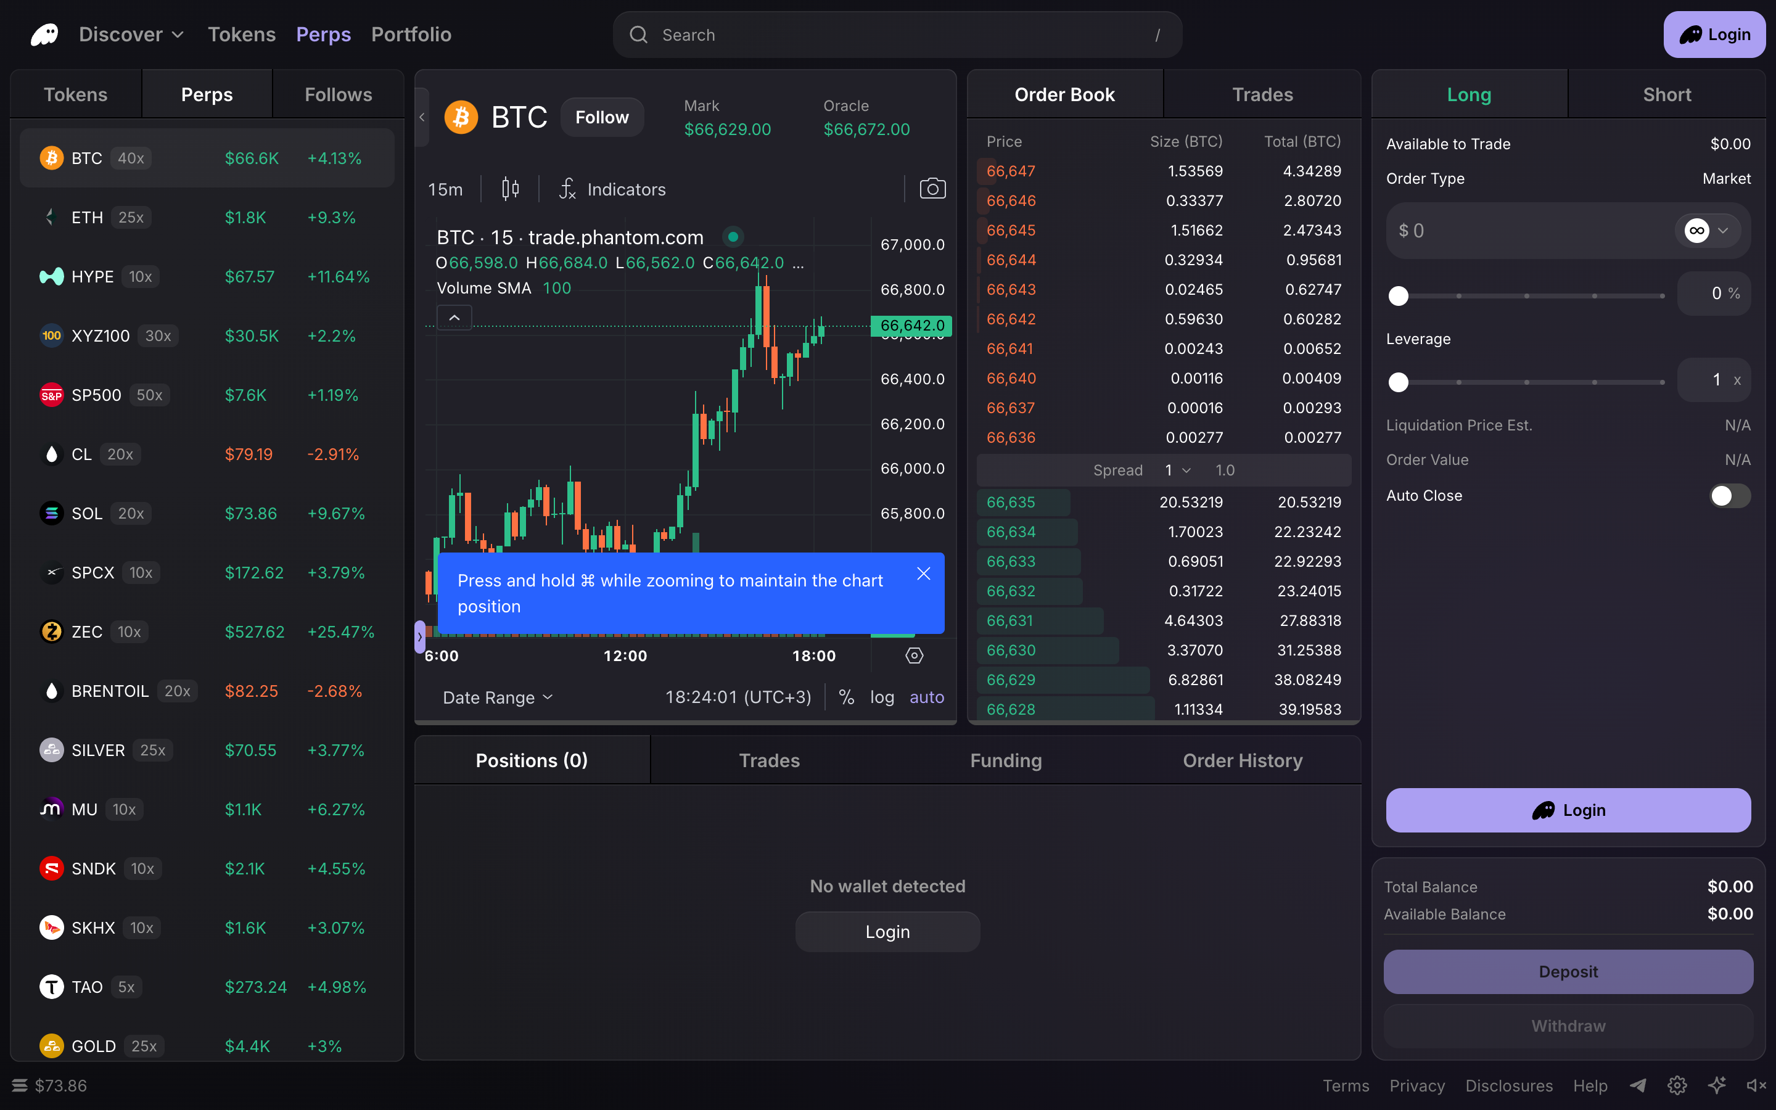Click the Bitcoin logo beside BTC title
This screenshot has height=1110, width=1776.
(x=461, y=117)
